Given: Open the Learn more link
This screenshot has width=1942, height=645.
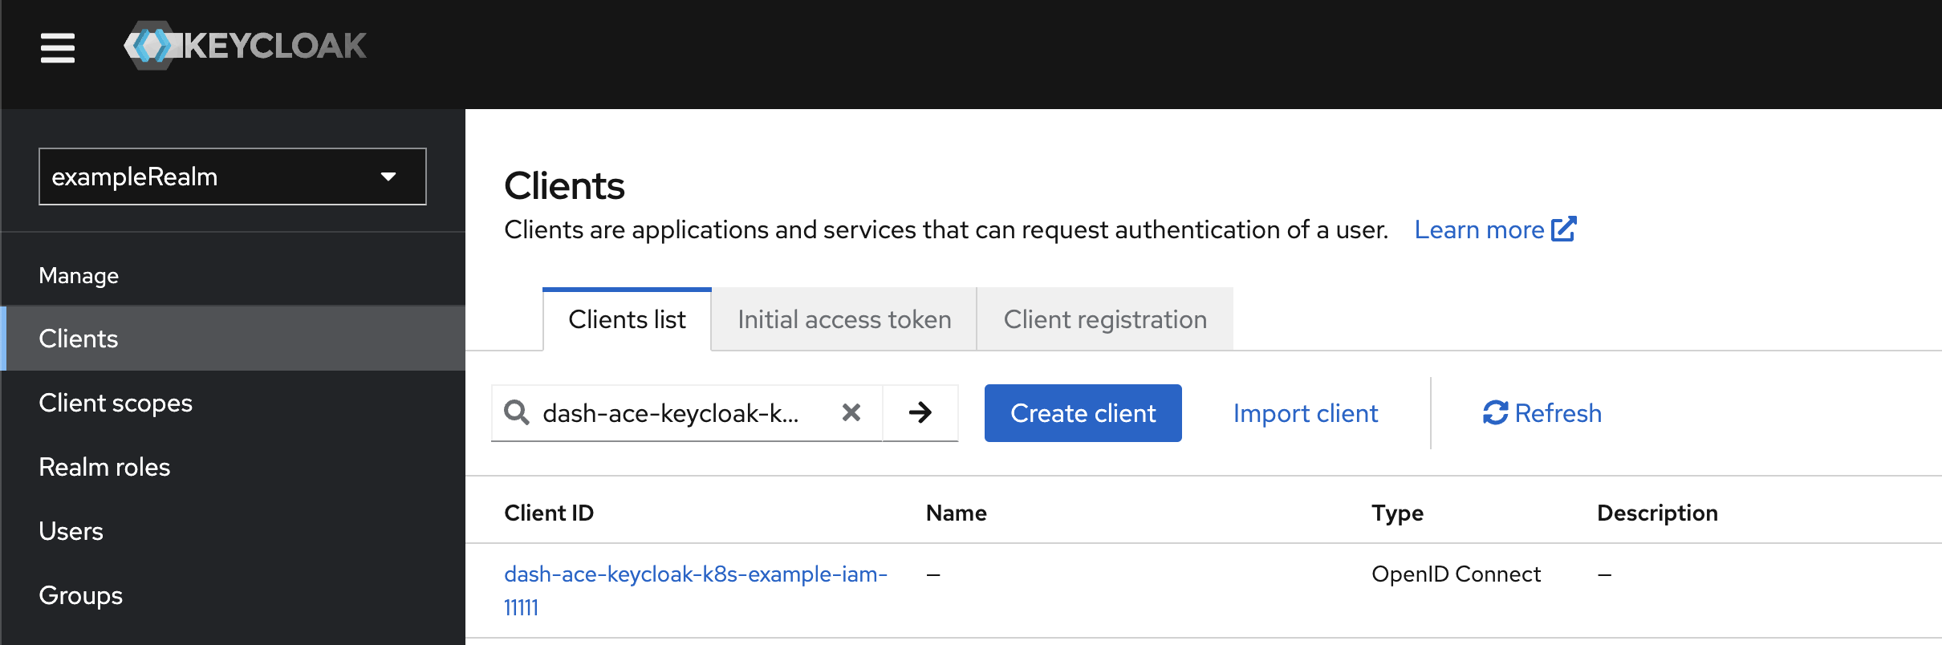Looking at the screenshot, I should click(1495, 229).
